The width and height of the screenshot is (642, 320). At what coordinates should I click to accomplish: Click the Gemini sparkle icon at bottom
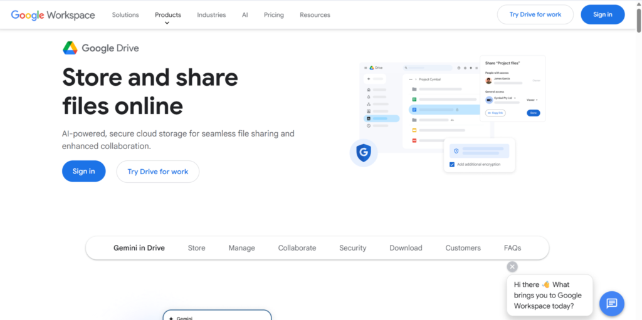pyautogui.click(x=171, y=318)
